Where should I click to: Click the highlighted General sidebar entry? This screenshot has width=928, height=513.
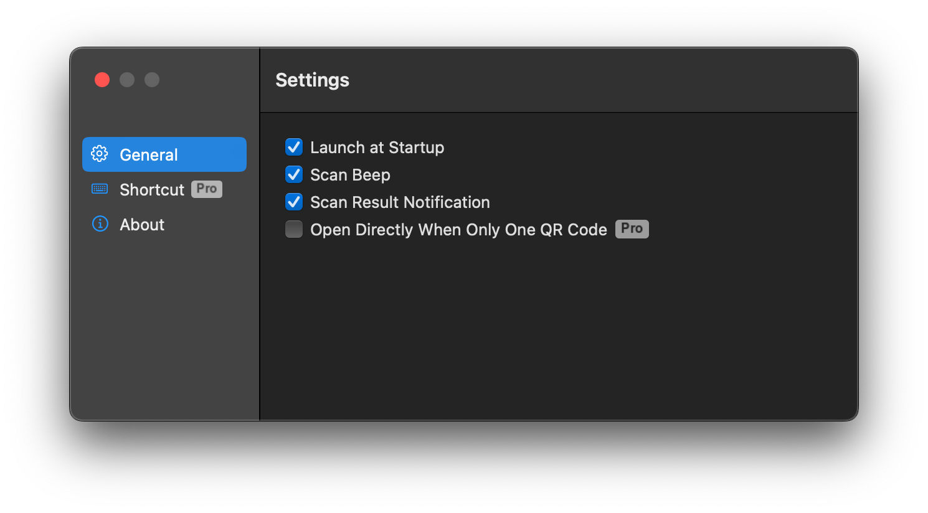164,154
